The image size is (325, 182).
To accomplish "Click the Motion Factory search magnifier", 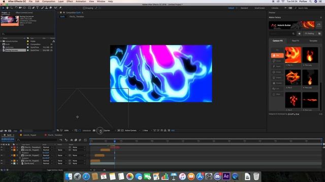I will 294,34.
